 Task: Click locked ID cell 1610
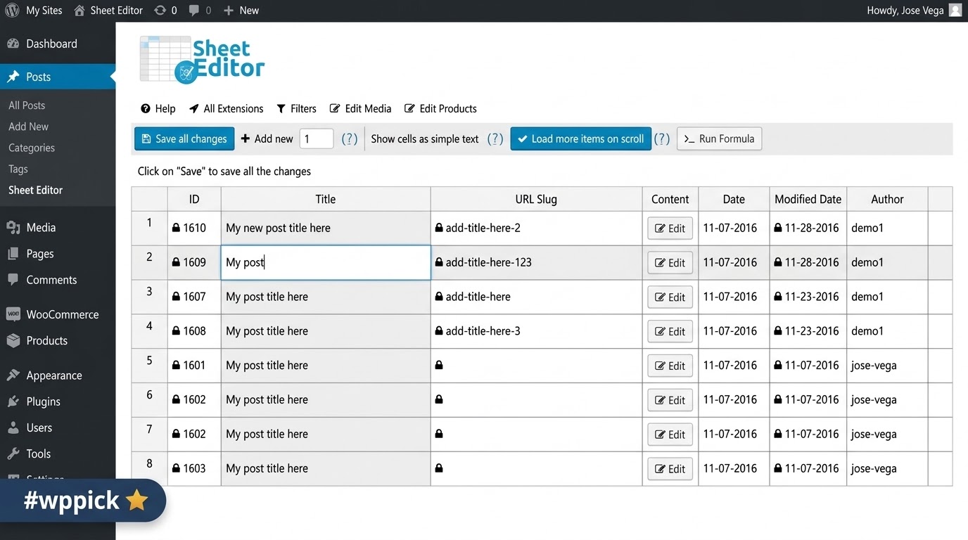point(194,228)
